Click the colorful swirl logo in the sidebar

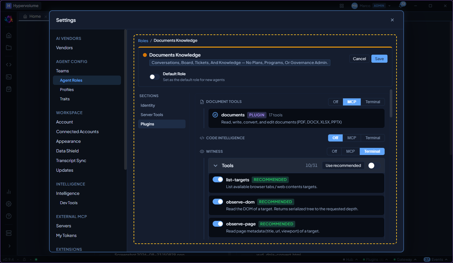[x=8, y=19]
